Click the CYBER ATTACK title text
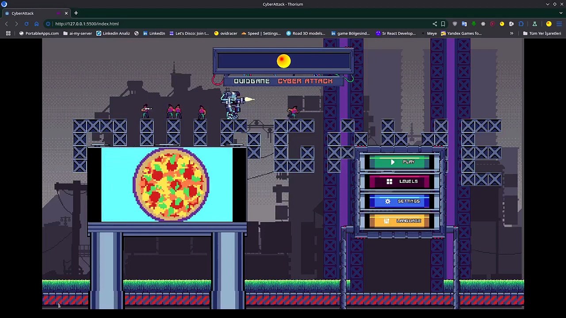 coord(305,81)
